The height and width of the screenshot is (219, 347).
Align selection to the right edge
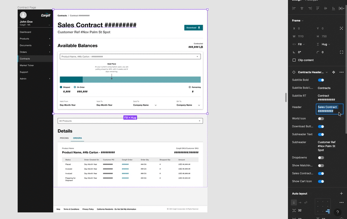pos(310,8)
